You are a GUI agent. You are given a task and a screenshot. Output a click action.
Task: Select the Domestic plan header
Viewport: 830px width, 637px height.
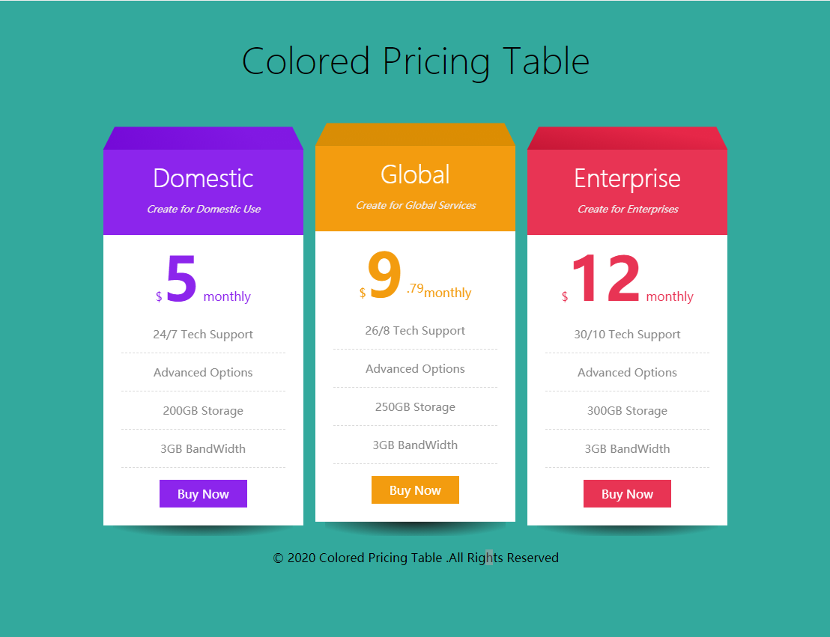tap(203, 178)
